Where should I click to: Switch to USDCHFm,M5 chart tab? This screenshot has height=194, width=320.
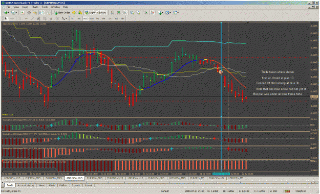[x=236, y=178]
